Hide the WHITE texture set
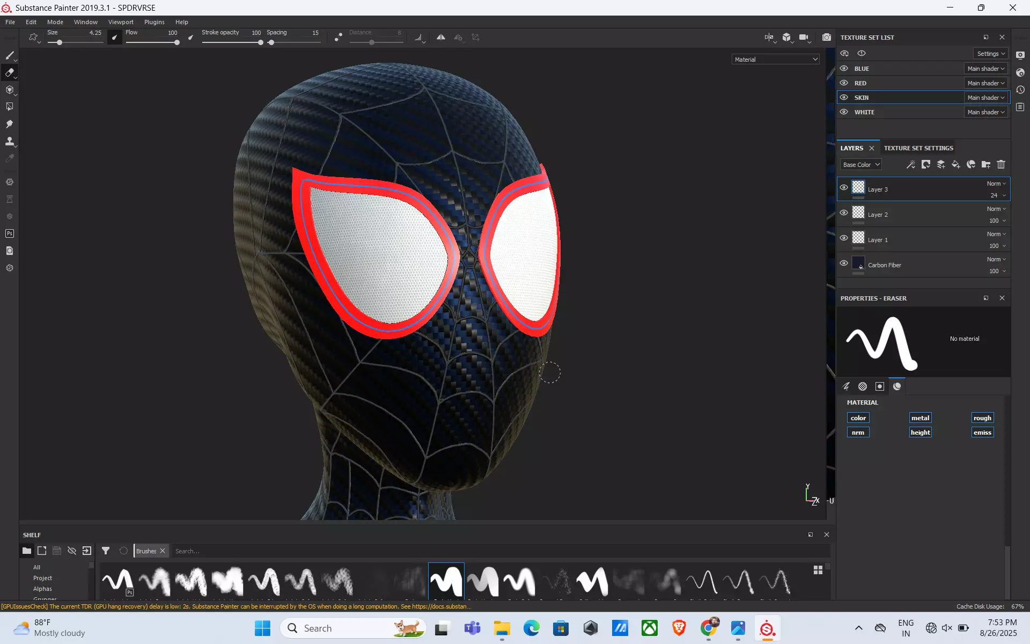The width and height of the screenshot is (1030, 644). pos(844,112)
